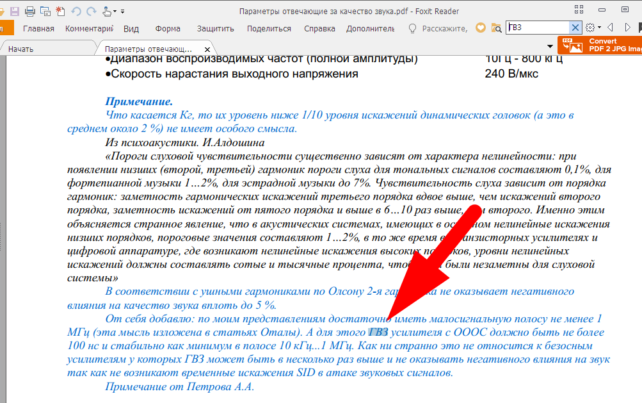
Task: Open the Комментарий ribbon tab
Action: [x=89, y=29]
